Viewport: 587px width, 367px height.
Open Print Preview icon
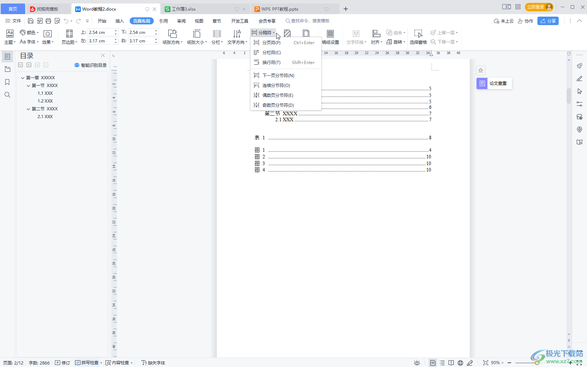coord(57,21)
